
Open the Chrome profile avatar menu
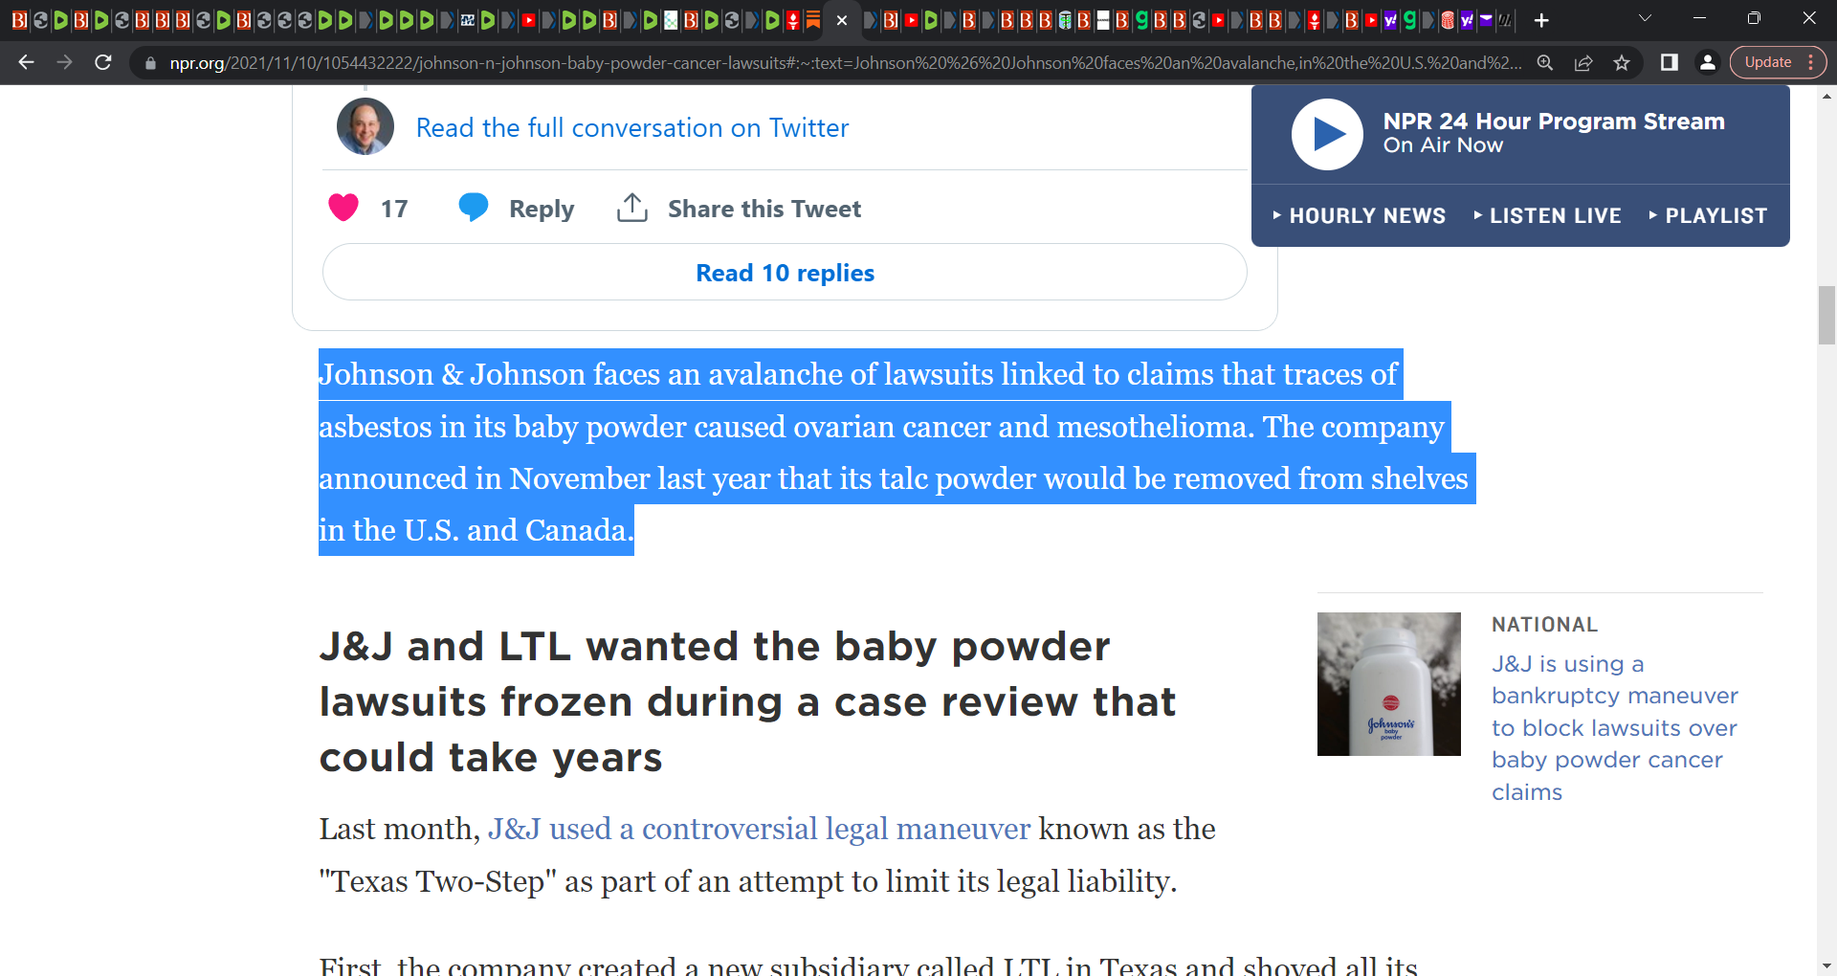[1707, 62]
